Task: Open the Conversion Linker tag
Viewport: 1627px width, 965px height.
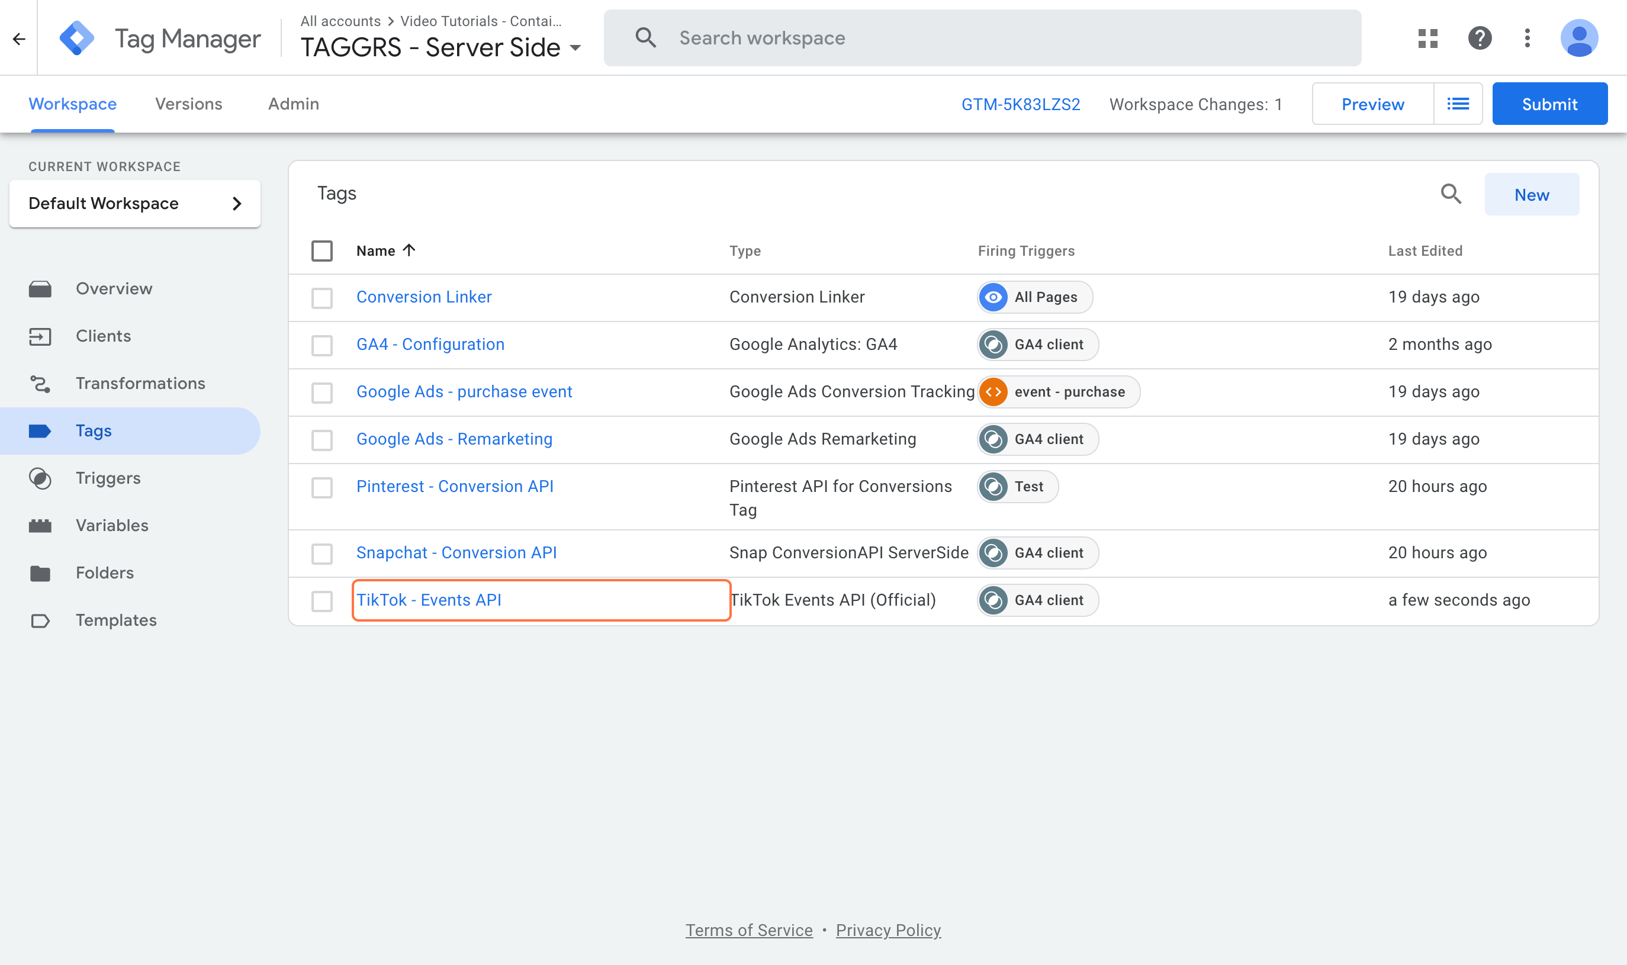Action: 424,297
